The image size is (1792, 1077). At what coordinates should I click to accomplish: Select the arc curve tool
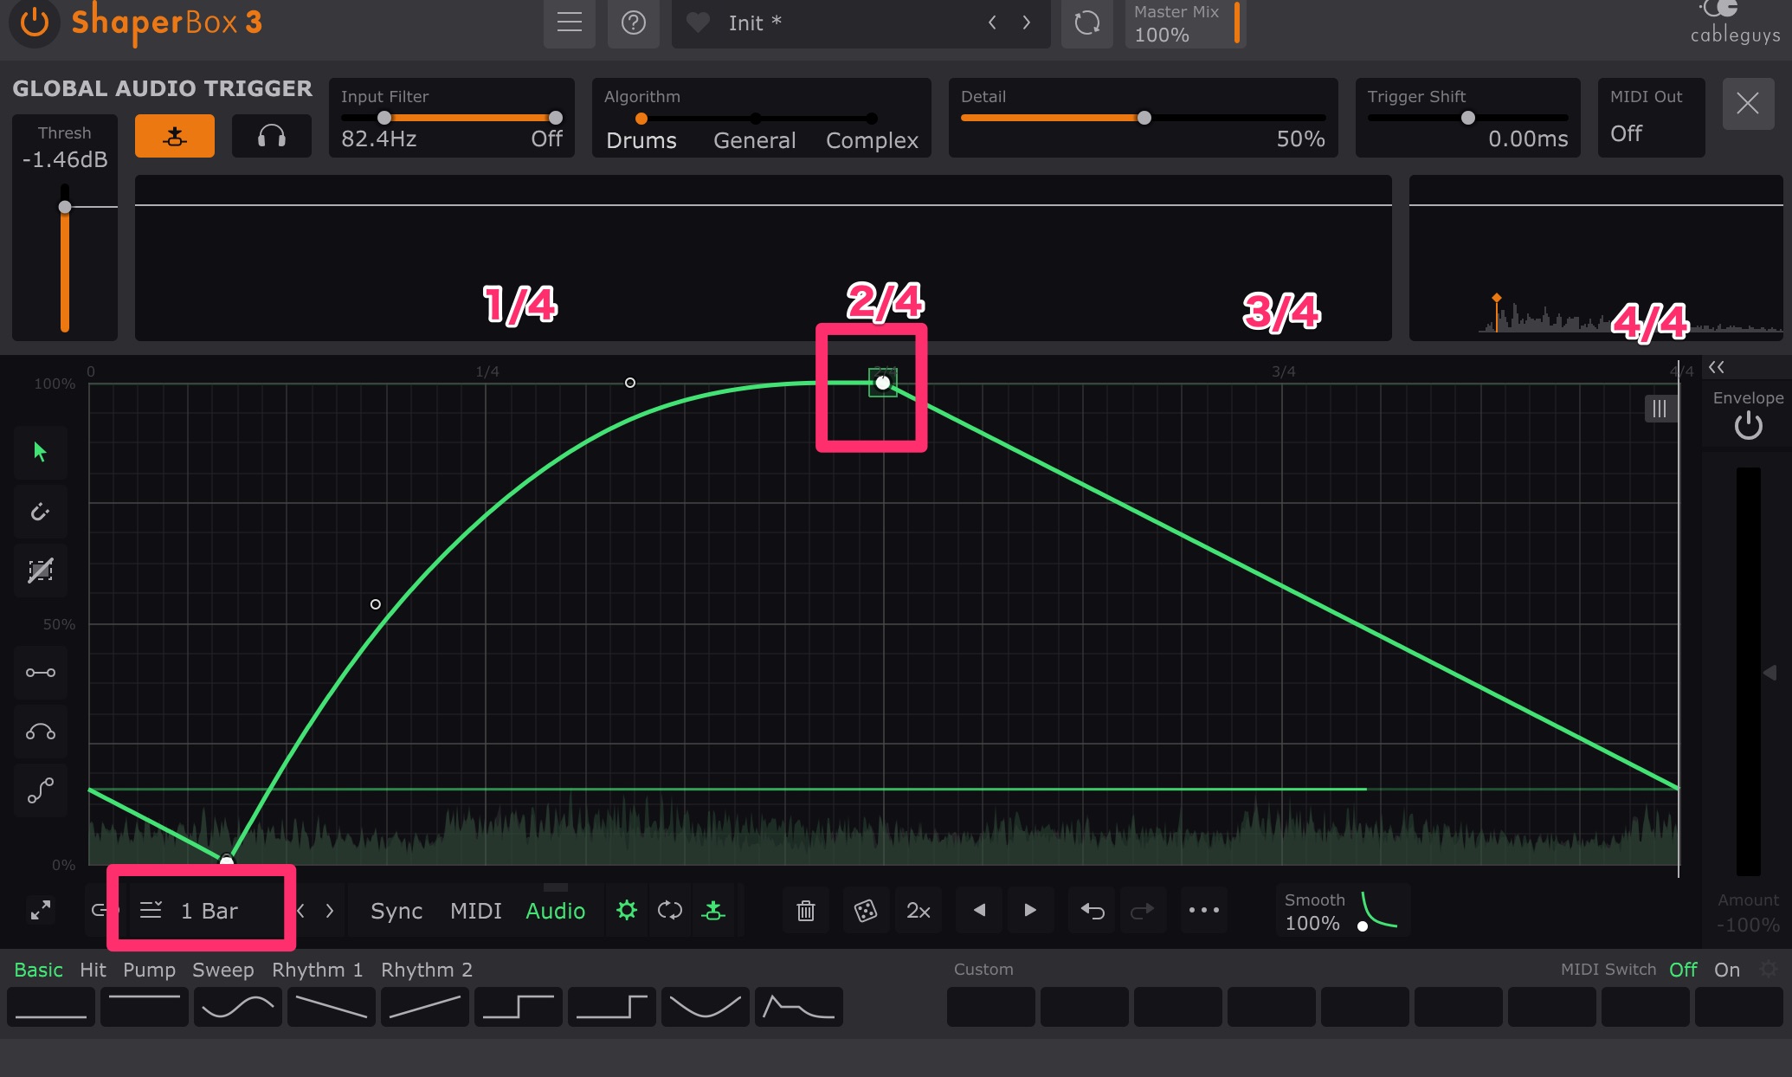pyautogui.click(x=40, y=732)
